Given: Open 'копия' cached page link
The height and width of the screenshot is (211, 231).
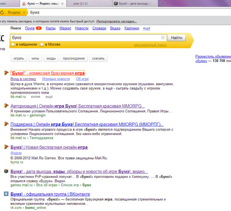Looking at the screenshot, I should [x=35, y=97].
